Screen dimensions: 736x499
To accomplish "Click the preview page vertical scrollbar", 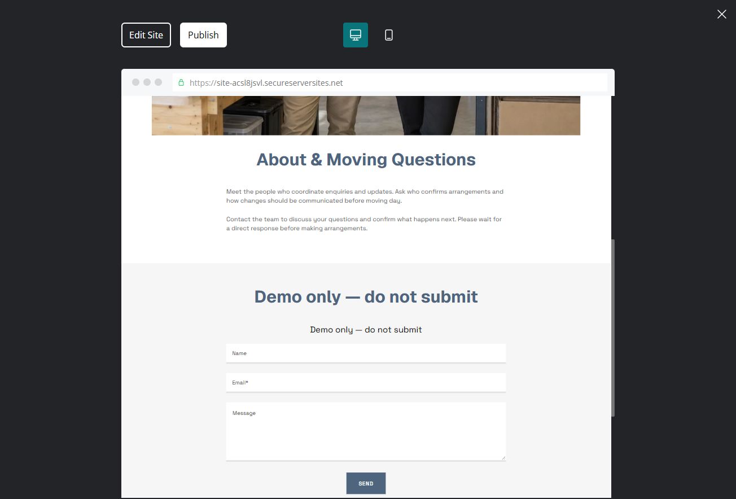I will (x=612, y=328).
